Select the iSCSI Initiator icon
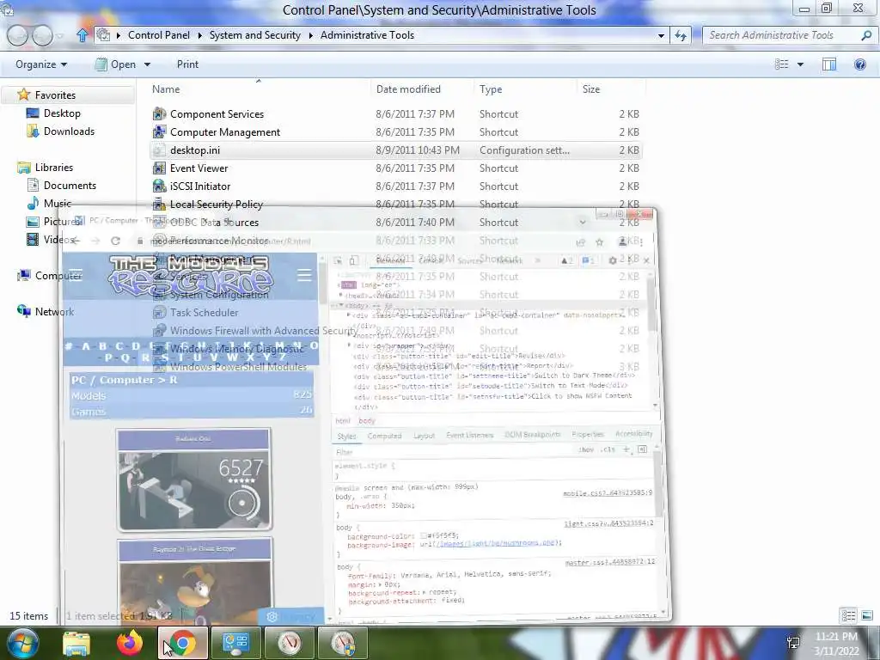 point(159,186)
